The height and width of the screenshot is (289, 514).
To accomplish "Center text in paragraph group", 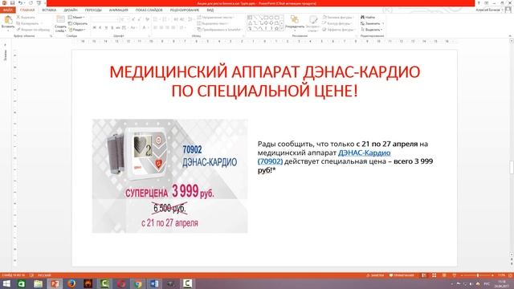I will pyautogui.click(x=161, y=28).
